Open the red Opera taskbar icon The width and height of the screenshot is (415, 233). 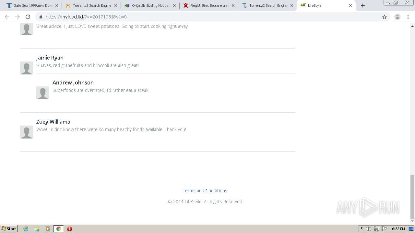69,229
